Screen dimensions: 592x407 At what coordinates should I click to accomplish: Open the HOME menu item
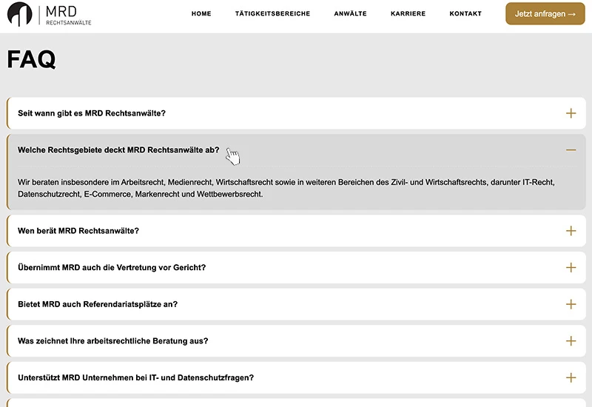point(201,13)
